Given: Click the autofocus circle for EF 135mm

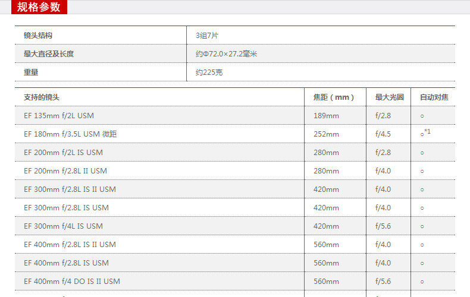Looking at the screenshot, I should 422,116.
